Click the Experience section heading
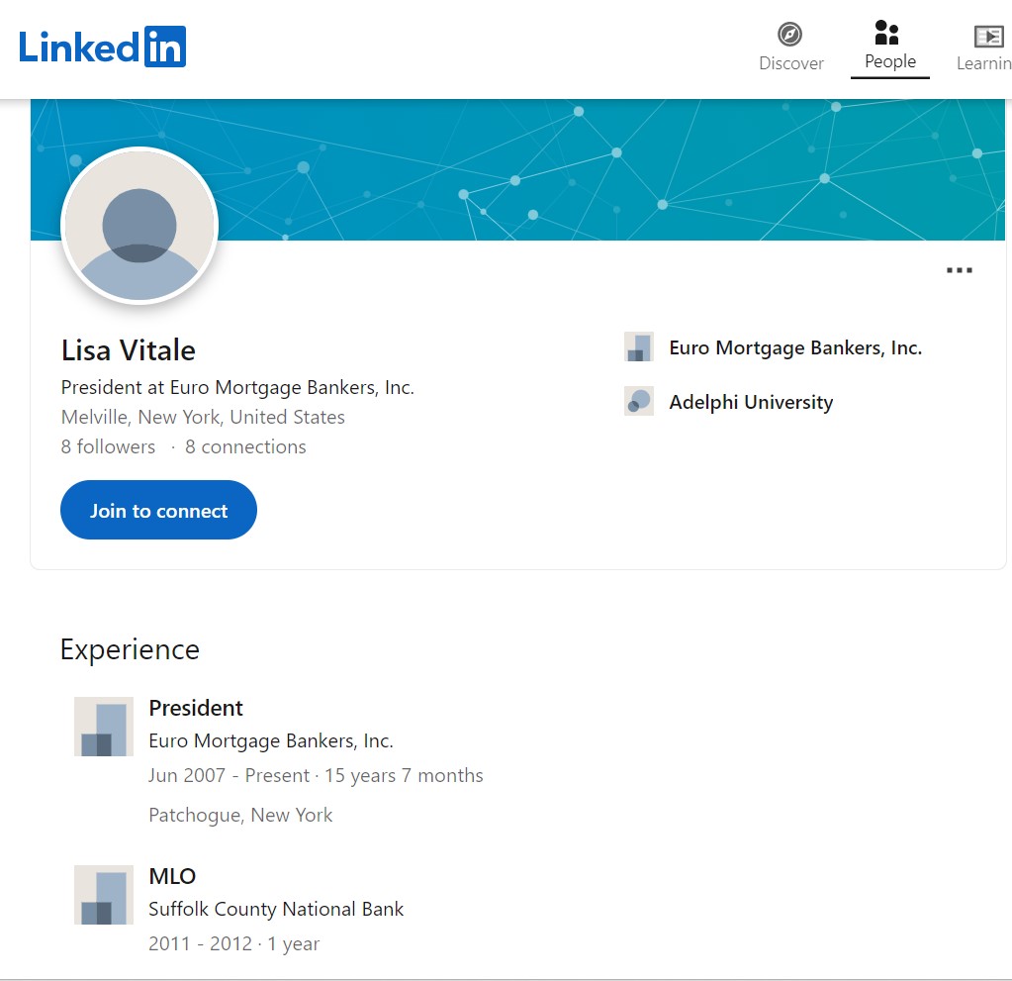Image resolution: width=1012 pixels, height=981 pixels. [x=130, y=649]
